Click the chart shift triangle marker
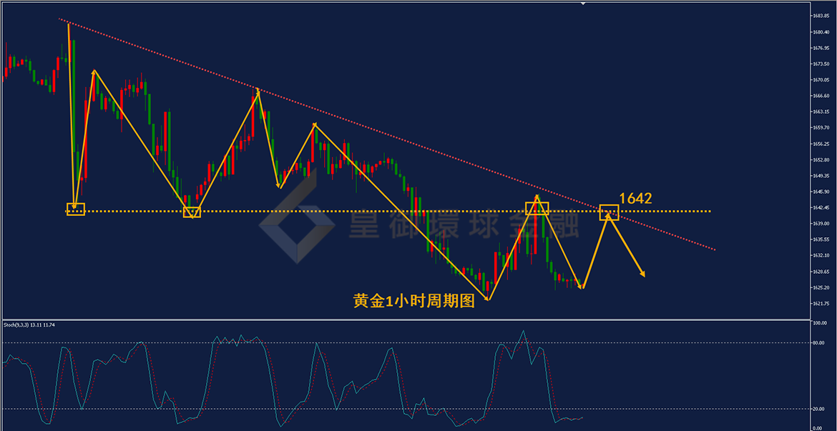The width and height of the screenshot is (837, 431). (584, 4)
